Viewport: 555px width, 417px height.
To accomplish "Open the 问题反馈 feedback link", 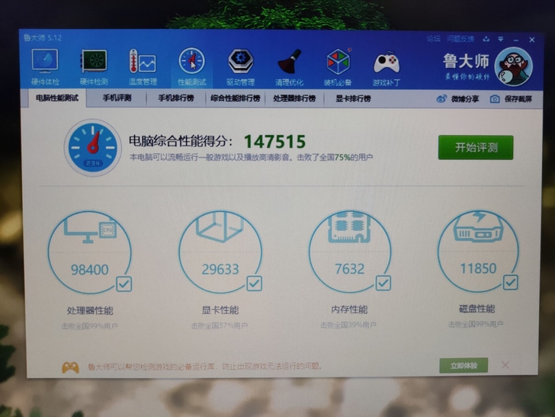I will click(x=460, y=39).
